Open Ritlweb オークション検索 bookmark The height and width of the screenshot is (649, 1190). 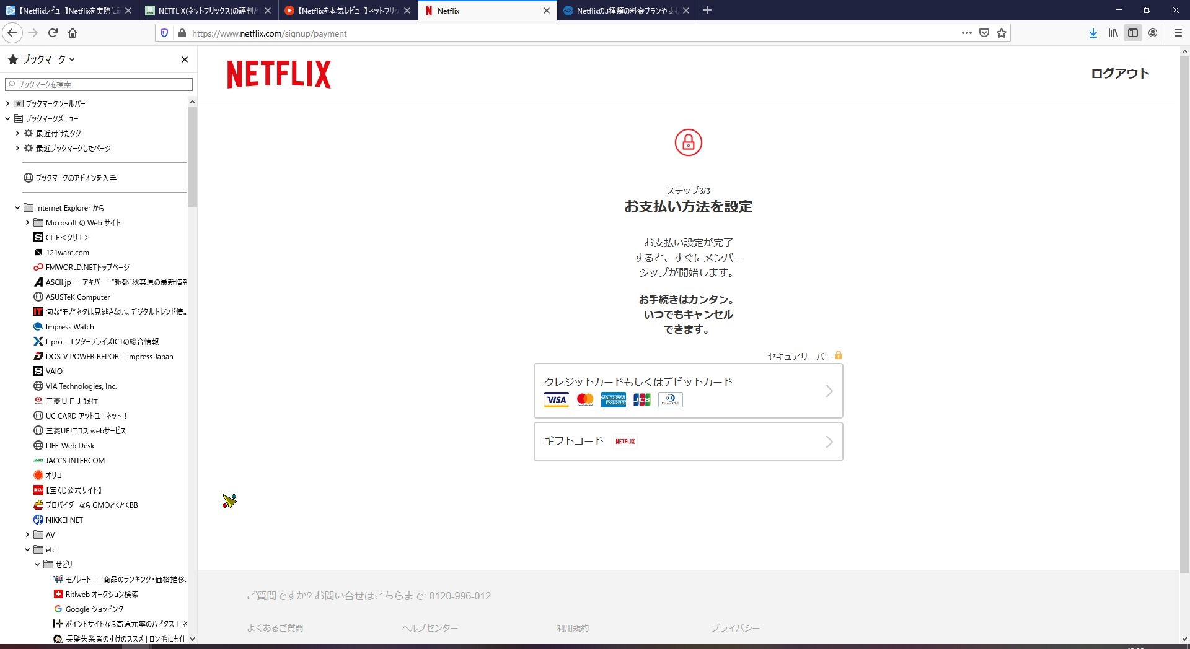(96, 594)
